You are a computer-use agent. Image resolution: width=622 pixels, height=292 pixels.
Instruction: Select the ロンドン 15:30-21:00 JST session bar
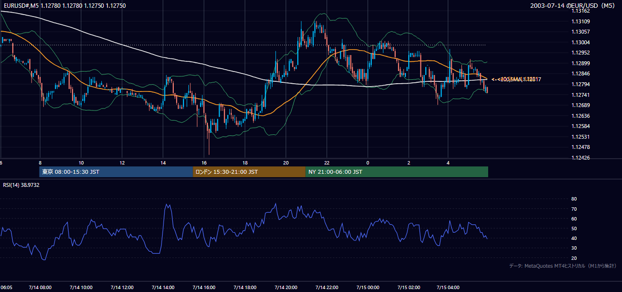[249, 172]
